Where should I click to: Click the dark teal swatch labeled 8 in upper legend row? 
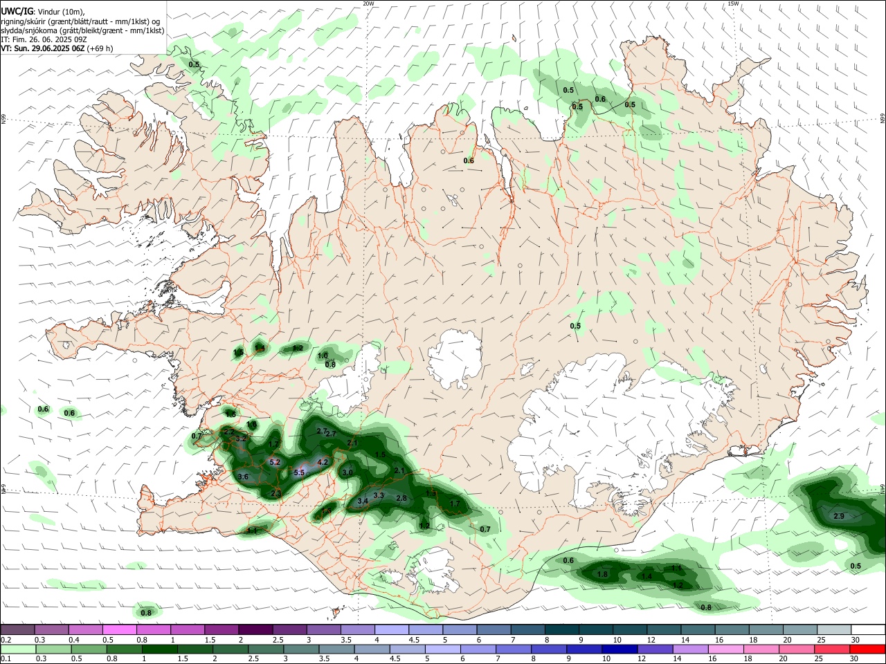tap(561, 629)
